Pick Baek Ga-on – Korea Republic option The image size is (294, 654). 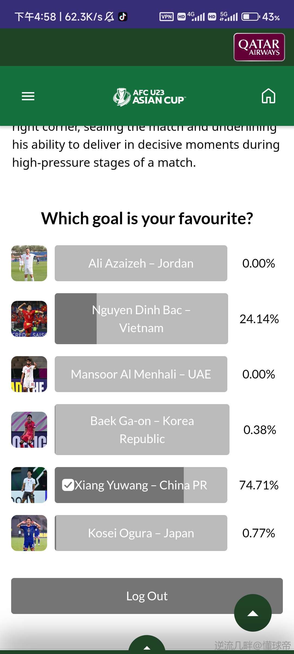(x=142, y=429)
